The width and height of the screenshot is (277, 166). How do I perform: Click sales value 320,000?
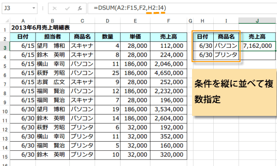(169, 155)
